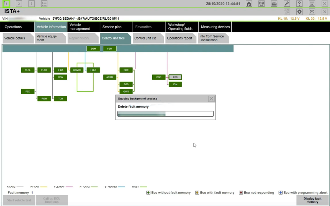Open Measuring devices menu

point(215,27)
